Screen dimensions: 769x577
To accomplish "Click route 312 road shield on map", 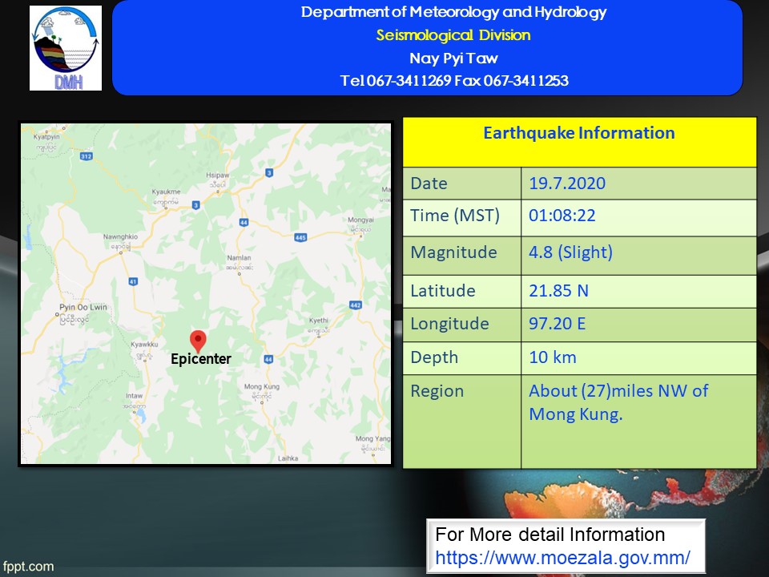I will [86, 156].
